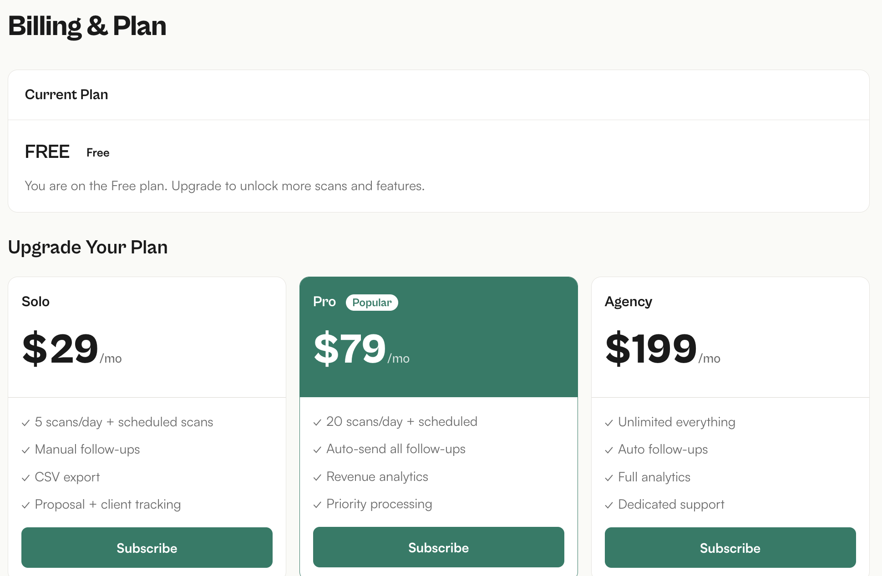Click the Agency plan title
The height and width of the screenshot is (576, 882).
pos(628,302)
